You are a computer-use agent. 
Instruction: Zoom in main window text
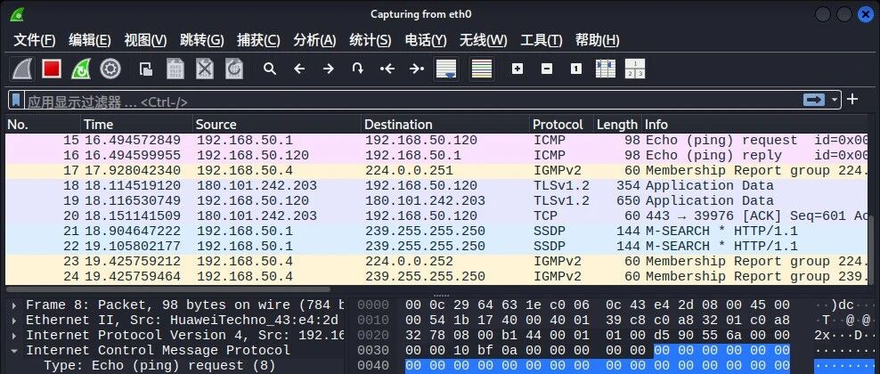point(517,69)
